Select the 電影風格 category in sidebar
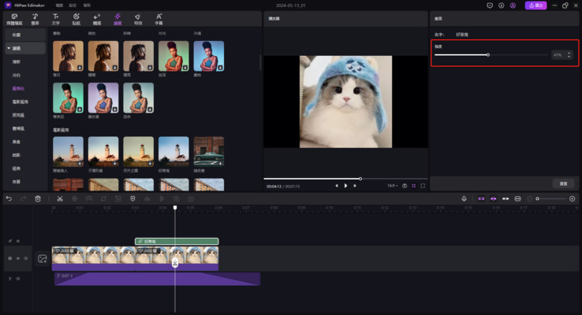582x315 pixels. [x=20, y=102]
